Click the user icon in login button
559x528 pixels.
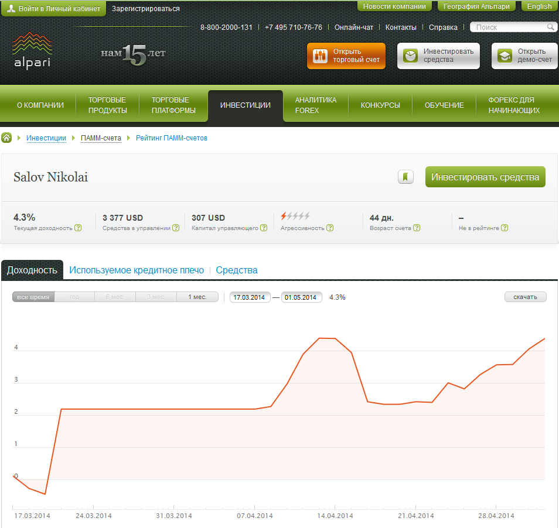[x=11, y=9]
